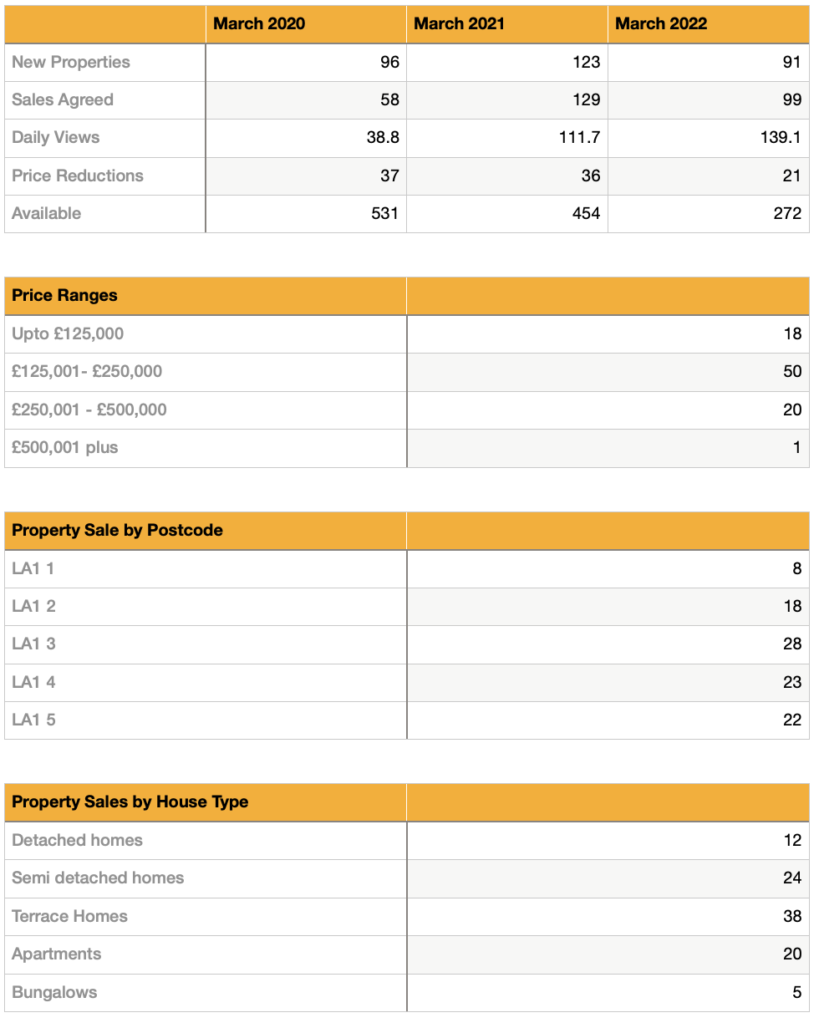Click the Apartments row label
The width and height of the screenshot is (819, 1023).
click(57, 954)
